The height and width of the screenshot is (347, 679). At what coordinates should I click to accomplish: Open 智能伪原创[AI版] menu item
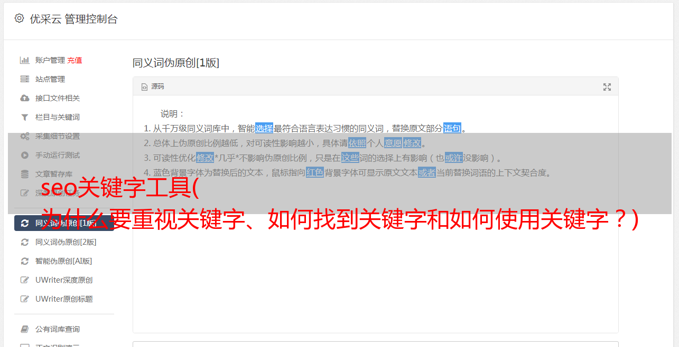[x=64, y=261]
